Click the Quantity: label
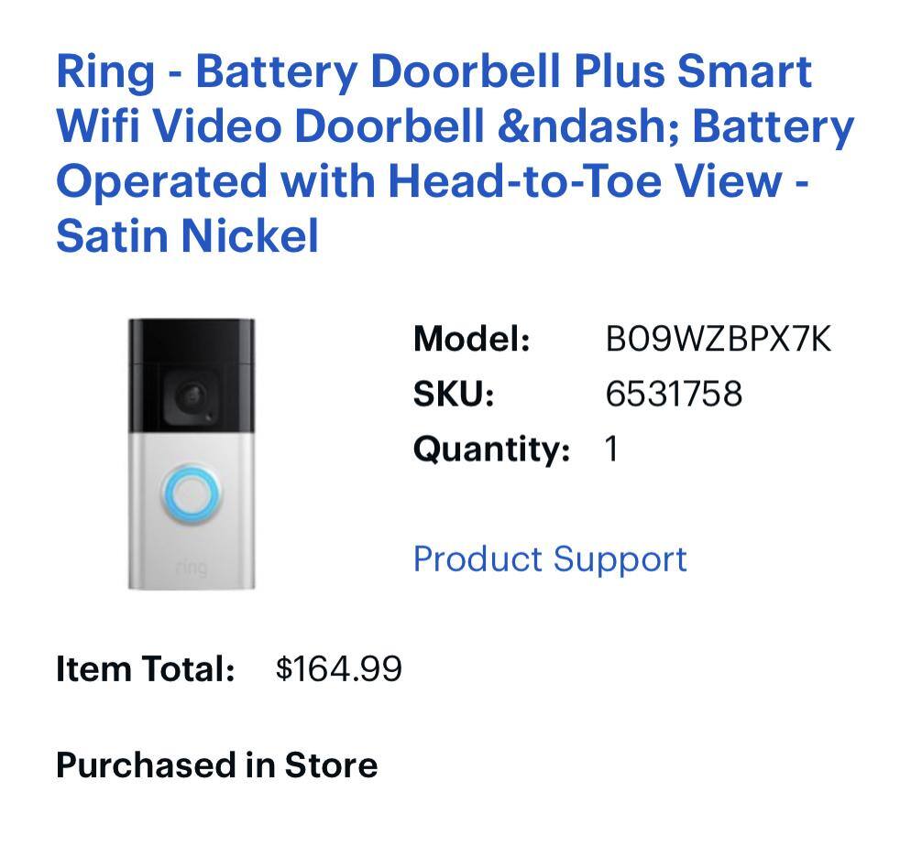 coord(491,449)
